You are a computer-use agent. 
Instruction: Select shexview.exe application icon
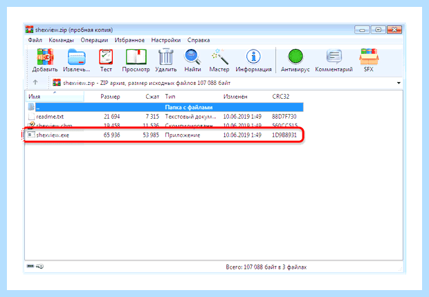tap(31, 135)
